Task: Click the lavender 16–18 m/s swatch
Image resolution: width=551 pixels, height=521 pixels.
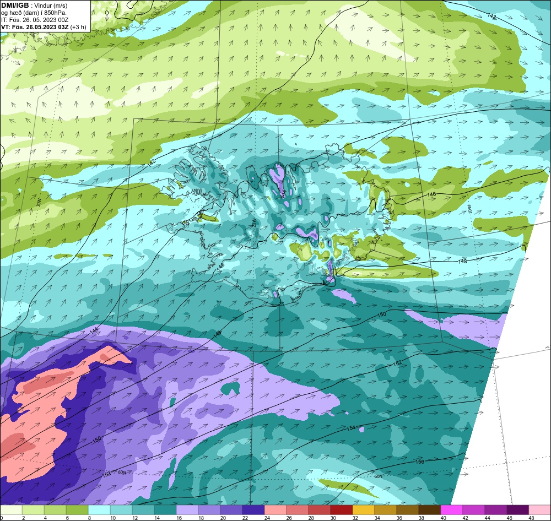Action: 187,510
